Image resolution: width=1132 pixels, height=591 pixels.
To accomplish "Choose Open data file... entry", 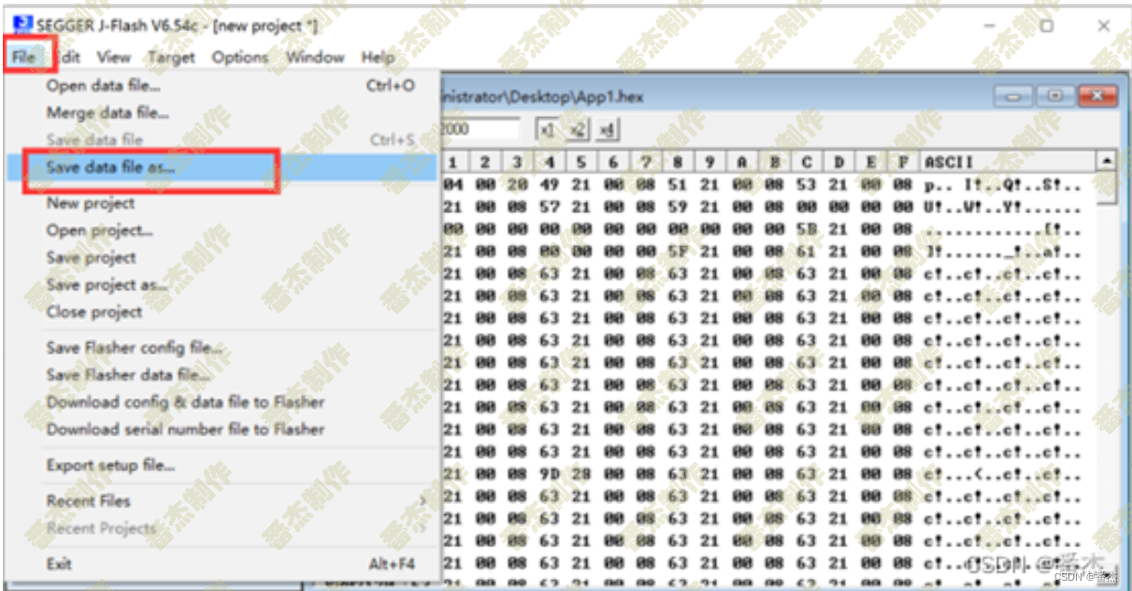I will pyautogui.click(x=222, y=85).
